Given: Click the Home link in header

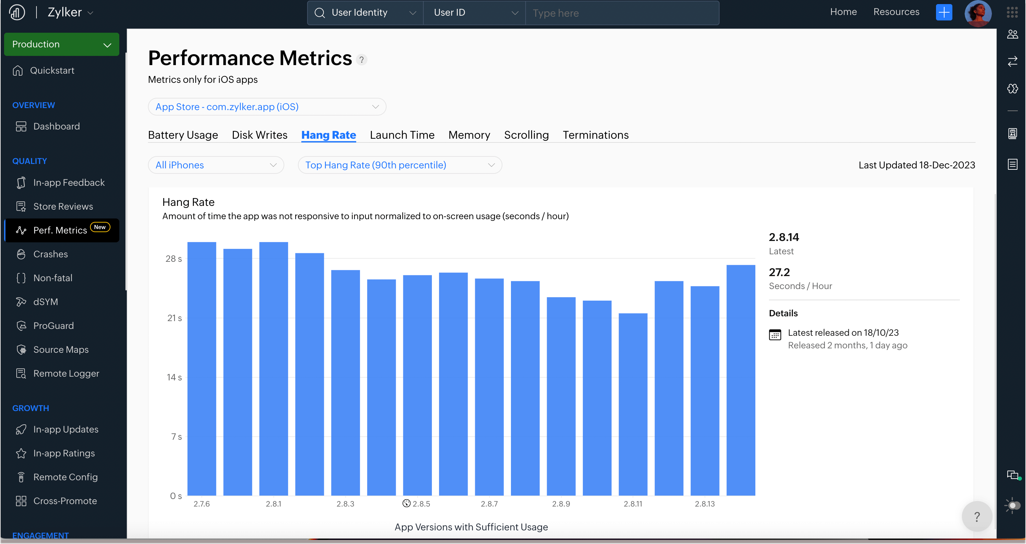Looking at the screenshot, I should click(x=843, y=12).
